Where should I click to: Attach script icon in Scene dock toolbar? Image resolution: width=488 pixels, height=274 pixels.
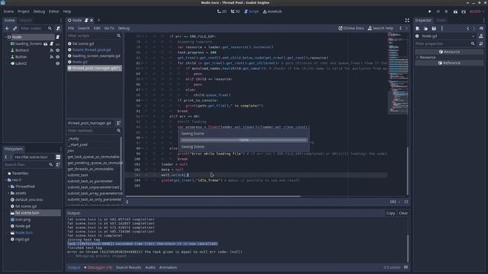58,28
